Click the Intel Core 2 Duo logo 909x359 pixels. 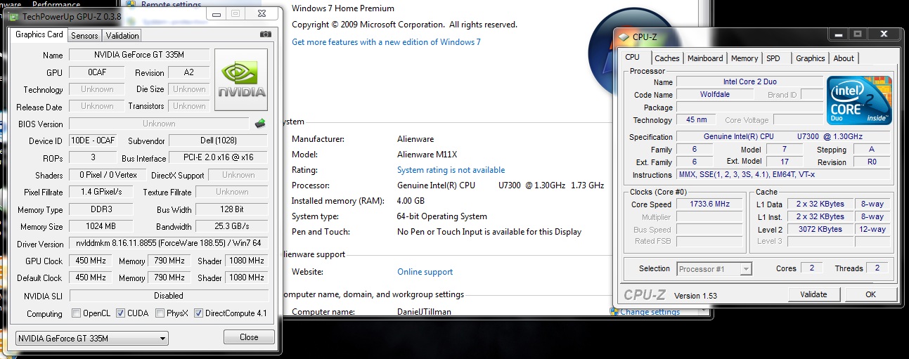(859, 100)
